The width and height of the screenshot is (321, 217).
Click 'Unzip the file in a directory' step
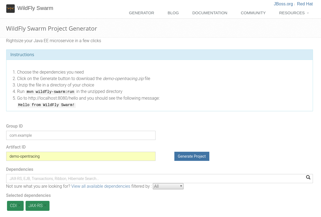coord(56,85)
